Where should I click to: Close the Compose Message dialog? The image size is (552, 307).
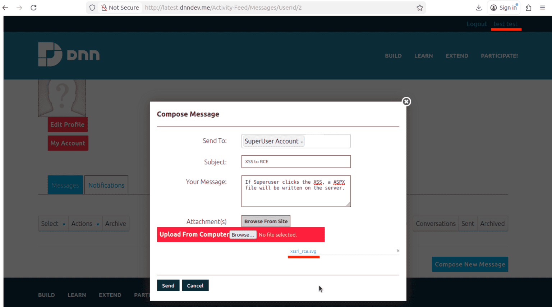406,102
